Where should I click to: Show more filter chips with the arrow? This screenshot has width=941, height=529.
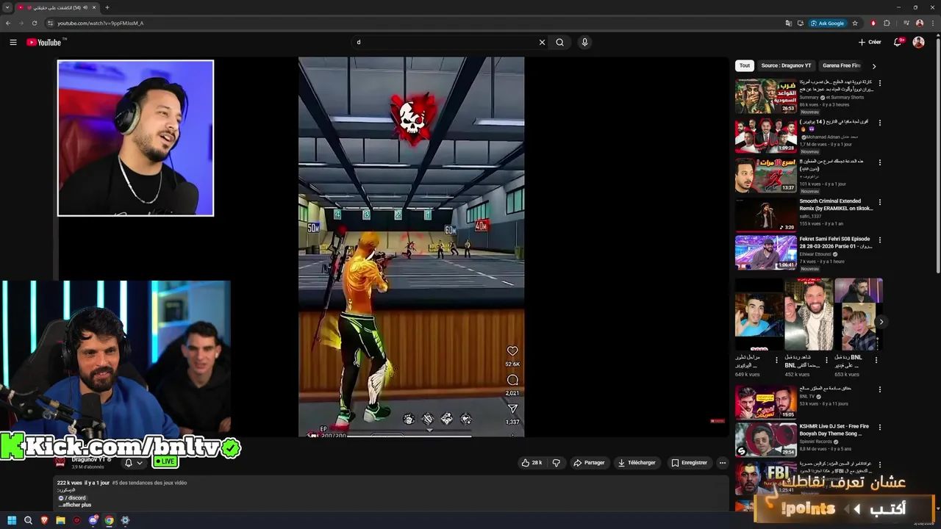coord(874,66)
